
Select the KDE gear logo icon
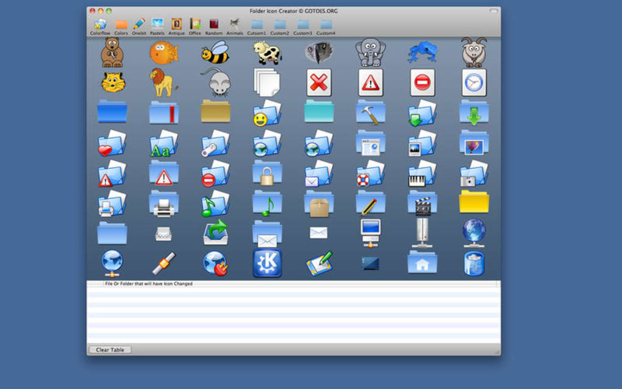(x=267, y=262)
